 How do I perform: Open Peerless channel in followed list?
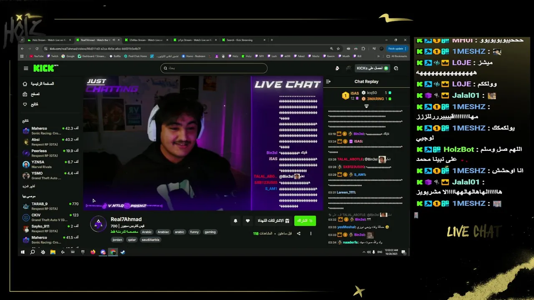pos(50,153)
